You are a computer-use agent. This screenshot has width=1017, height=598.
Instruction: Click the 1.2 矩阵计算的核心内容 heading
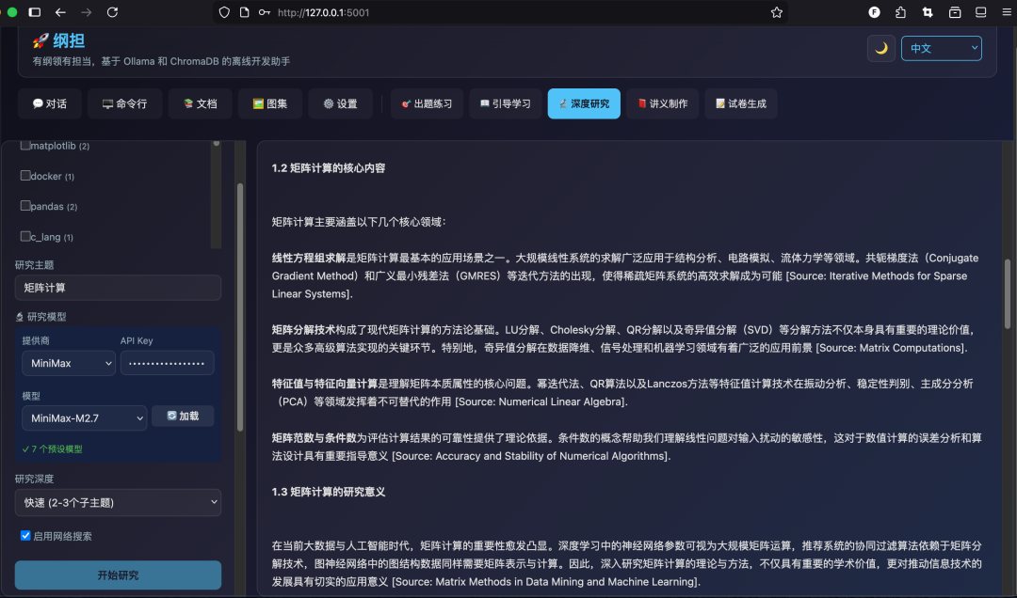click(x=329, y=167)
